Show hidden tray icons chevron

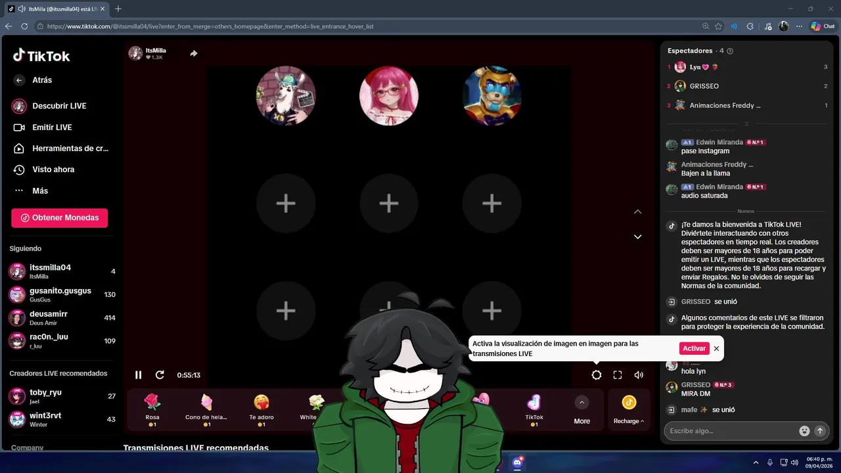coord(756,462)
